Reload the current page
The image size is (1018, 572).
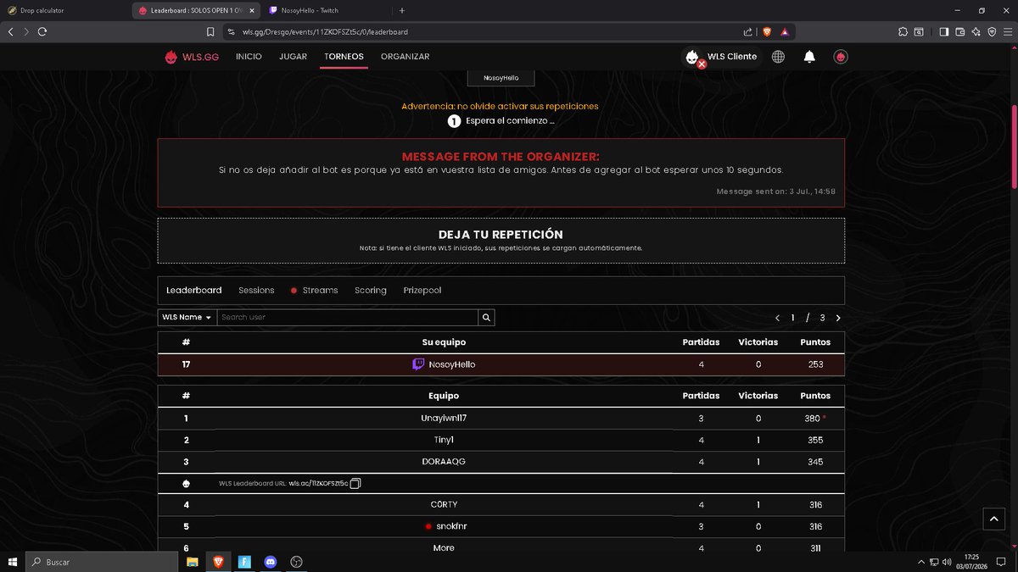click(x=42, y=31)
